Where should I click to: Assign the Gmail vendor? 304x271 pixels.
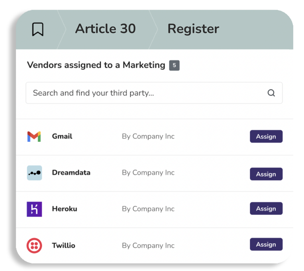pos(266,136)
